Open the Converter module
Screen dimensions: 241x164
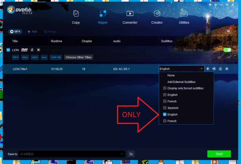[x=130, y=17]
